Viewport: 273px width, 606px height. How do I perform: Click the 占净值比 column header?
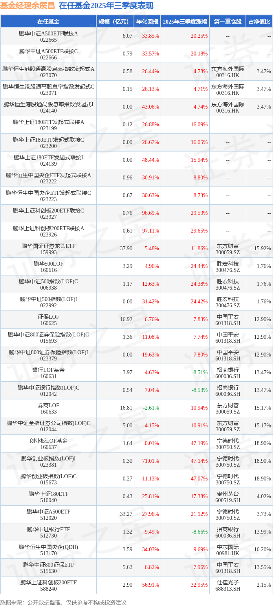[259, 22]
